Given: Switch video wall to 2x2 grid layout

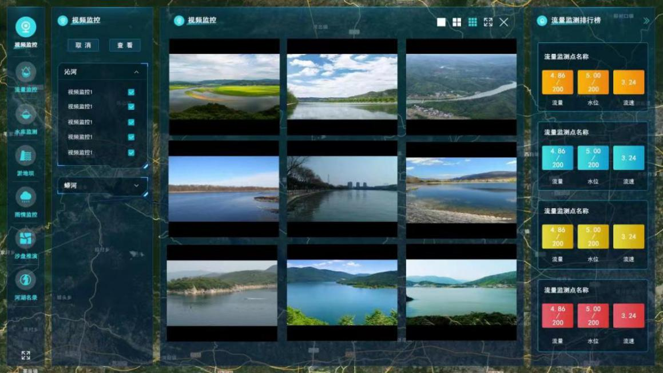Looking at the screenshot, I should (456, 22).
